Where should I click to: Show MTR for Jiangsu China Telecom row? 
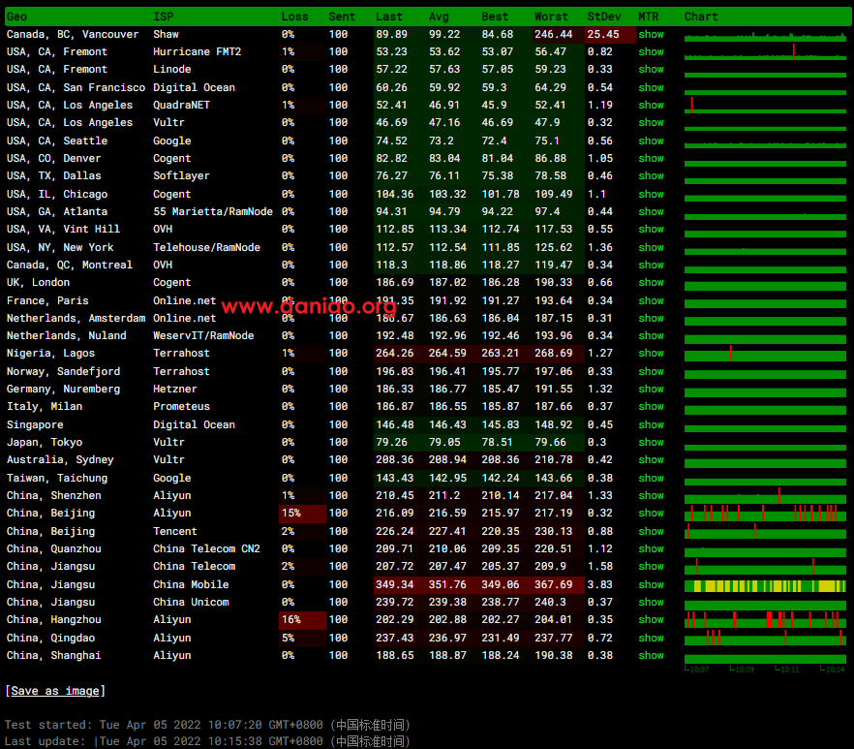click(651, 567)
